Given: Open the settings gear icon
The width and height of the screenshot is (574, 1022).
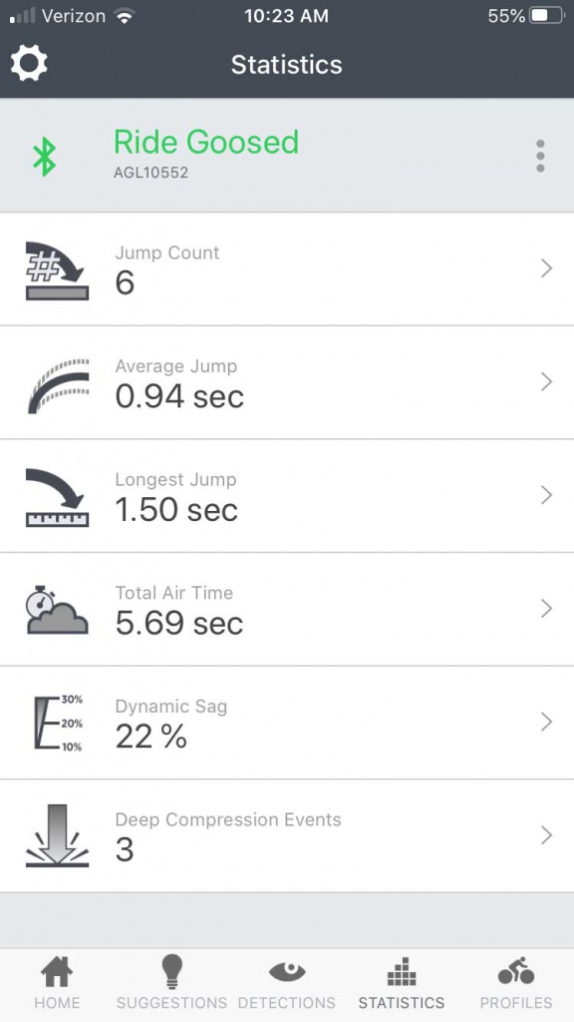Looking at the screenshot, I should (x=29, y=64).
